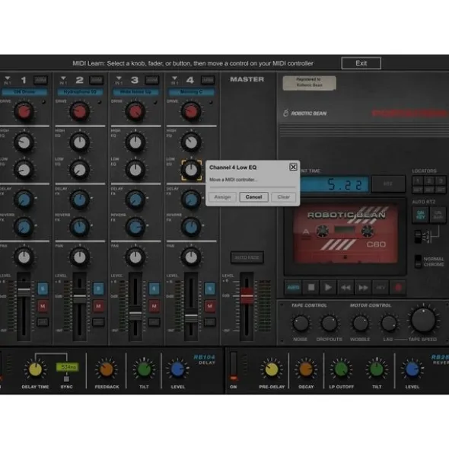This screenshot has height=450, width=449.
Task: Select channel 3 red Drive knob
Action: [135, 112]
